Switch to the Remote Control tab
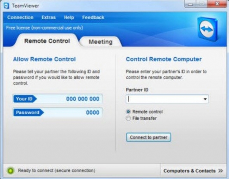Image resolution: width=229 pixels, height=179 pixels. pos(47,41)
